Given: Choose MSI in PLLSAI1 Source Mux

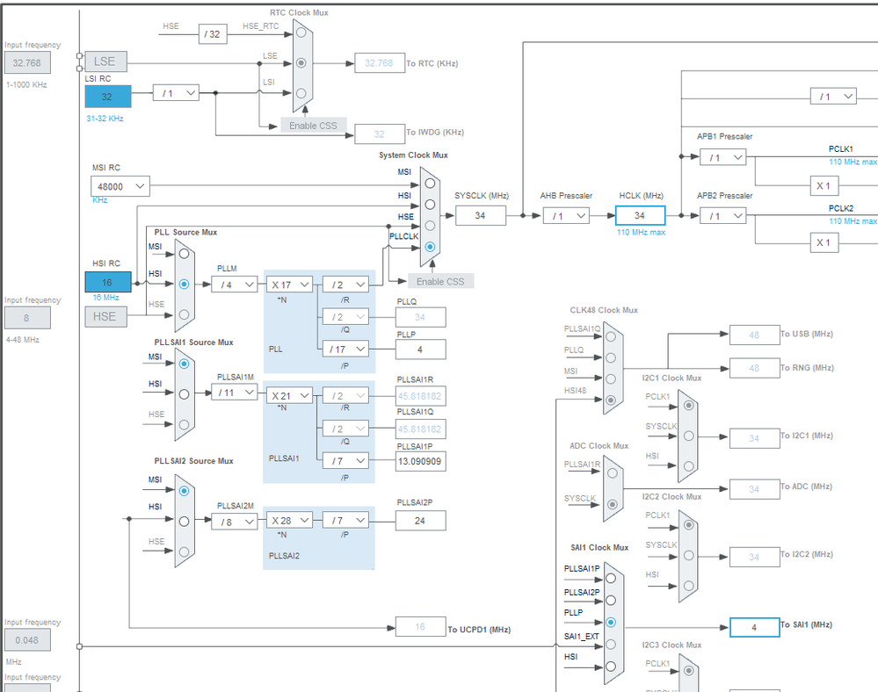Looking at the screenshot, I should [184, 364].
